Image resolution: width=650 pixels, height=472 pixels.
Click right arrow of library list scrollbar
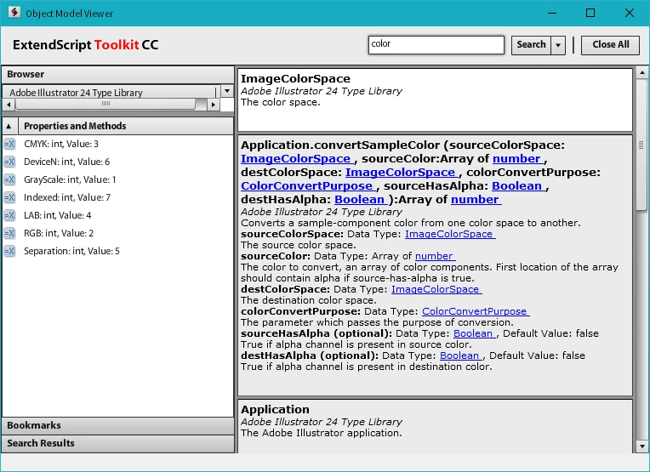(x=213, y=105)
